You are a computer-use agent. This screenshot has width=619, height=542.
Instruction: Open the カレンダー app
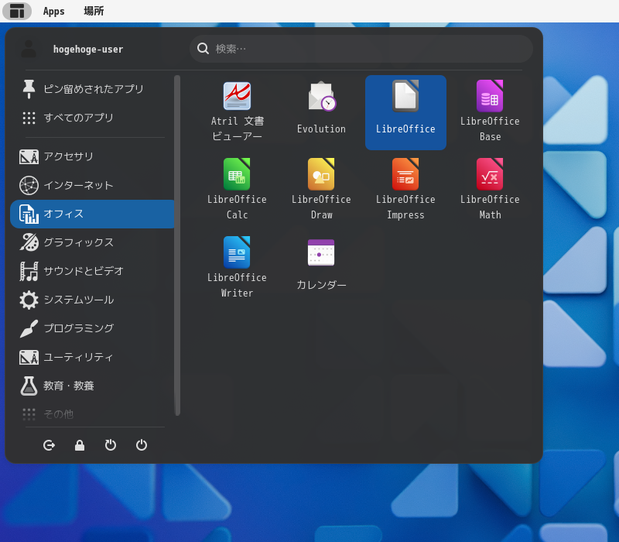(321, 269)
